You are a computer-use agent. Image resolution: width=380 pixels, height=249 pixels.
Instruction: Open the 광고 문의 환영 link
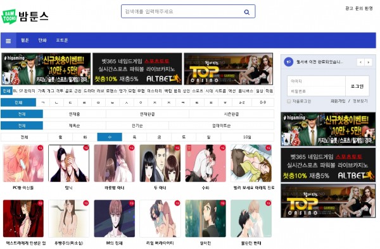click(x=359, y=8)
